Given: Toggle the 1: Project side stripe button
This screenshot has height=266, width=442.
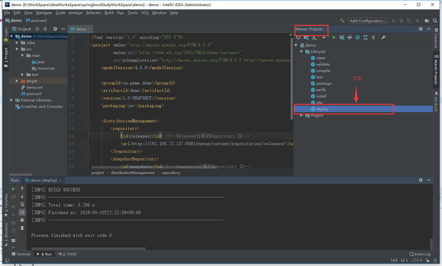Looking at the screenshot, I should 6,58.
